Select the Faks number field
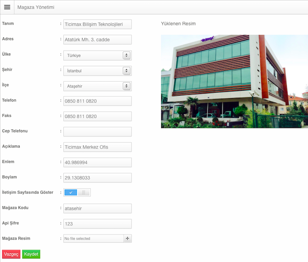The height and width of the screenshot is (262, 308). (x=97, y=117)
